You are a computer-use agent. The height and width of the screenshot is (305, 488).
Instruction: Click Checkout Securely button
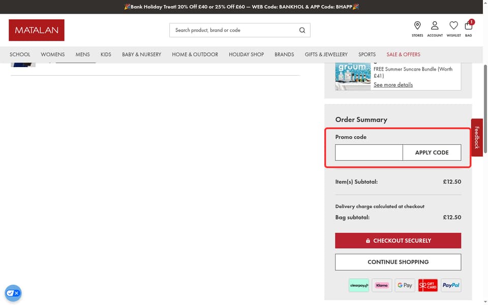pyautogui.click(x=398, y=240)
